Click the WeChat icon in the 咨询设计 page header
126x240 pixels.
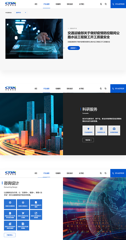pyautogui.click(x=105, y=173)
